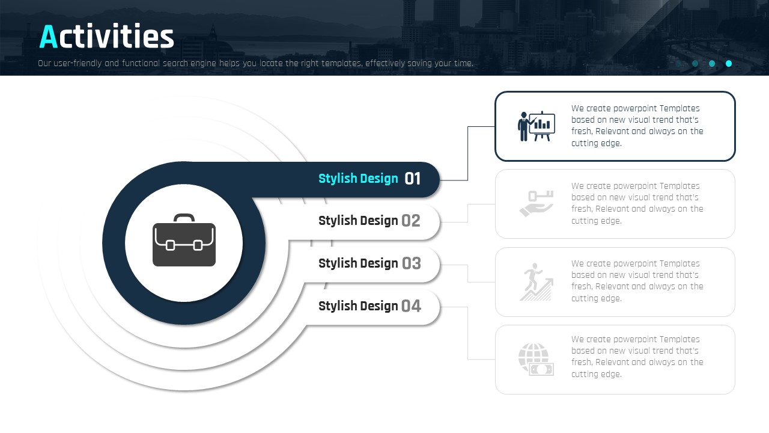Select the subtitle text about search engine
Viewport: 769px width, 433px height.
(x=255, y=63)
